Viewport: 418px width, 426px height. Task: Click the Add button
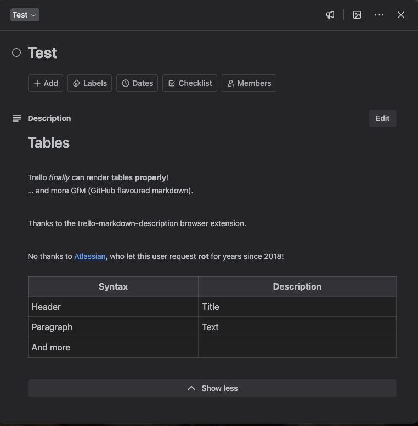pyautogui.click(x=46, y=83)
